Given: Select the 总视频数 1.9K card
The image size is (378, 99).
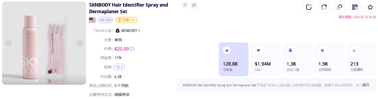Looking at the screenshot, I should (x=329, y=60).
